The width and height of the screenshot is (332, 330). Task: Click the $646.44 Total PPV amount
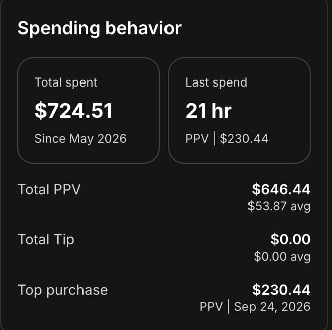point(281,189)
